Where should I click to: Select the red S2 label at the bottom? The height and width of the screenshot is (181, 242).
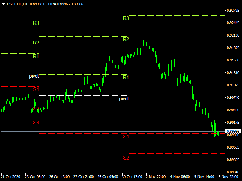point(126,158)
